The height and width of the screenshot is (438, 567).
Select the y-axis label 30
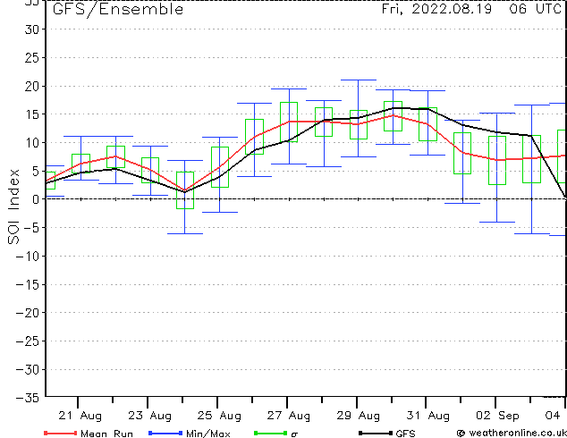tap(31, 29)
